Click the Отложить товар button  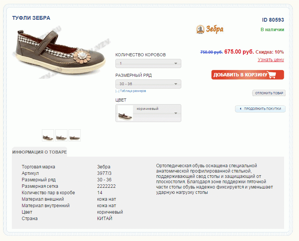coord(269,93)
